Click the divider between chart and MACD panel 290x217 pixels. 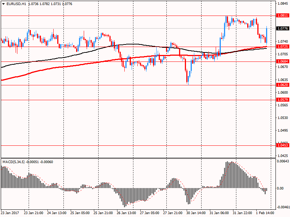point(145,158)
